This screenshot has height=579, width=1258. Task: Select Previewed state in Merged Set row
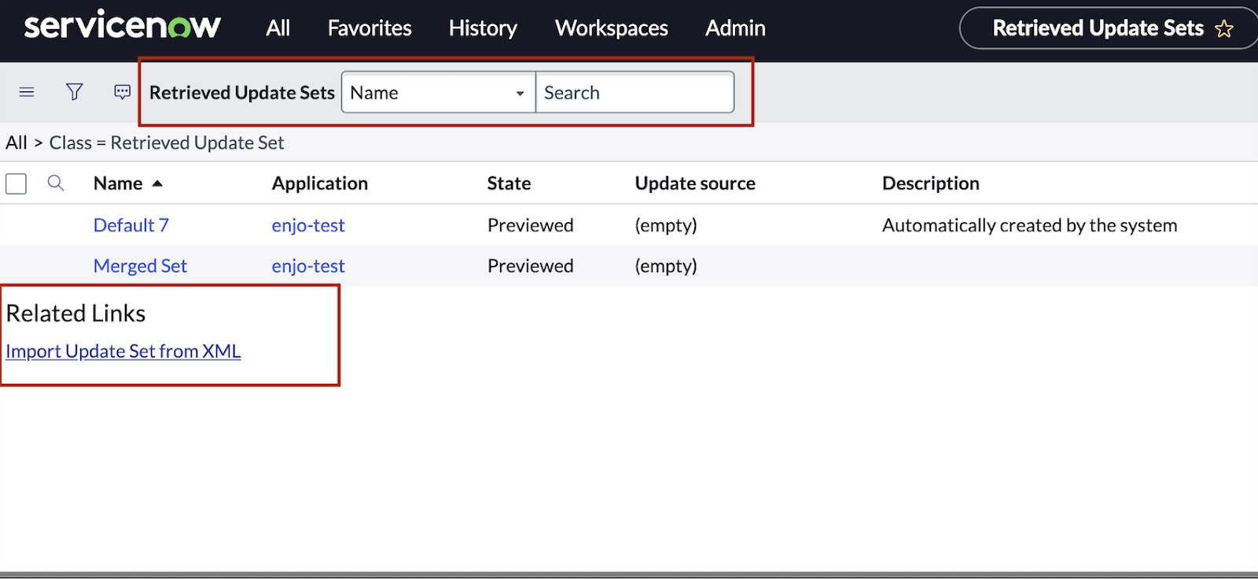click(531, 266)
